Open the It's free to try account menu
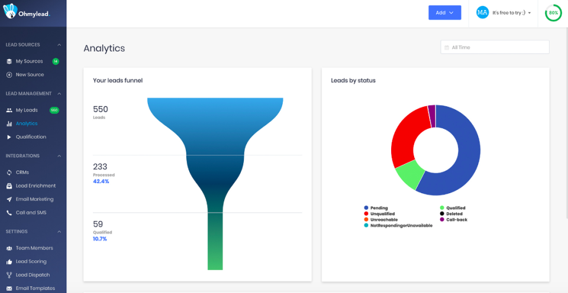Screen dimensions: 568x293 point(511,12)
